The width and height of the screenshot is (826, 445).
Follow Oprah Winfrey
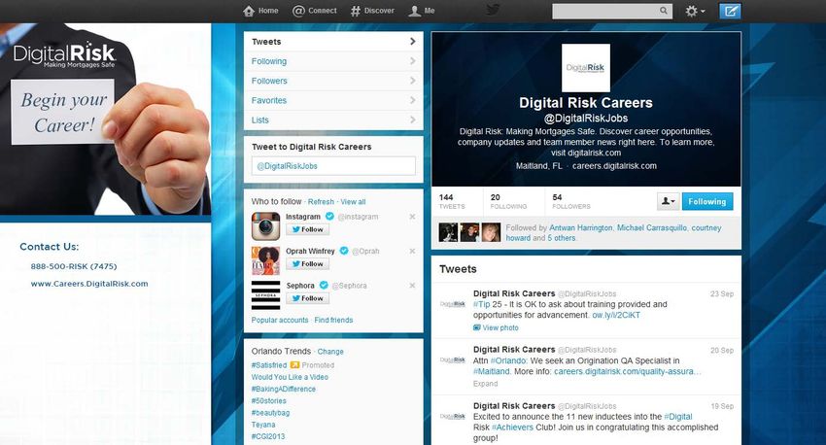[308, 264]
